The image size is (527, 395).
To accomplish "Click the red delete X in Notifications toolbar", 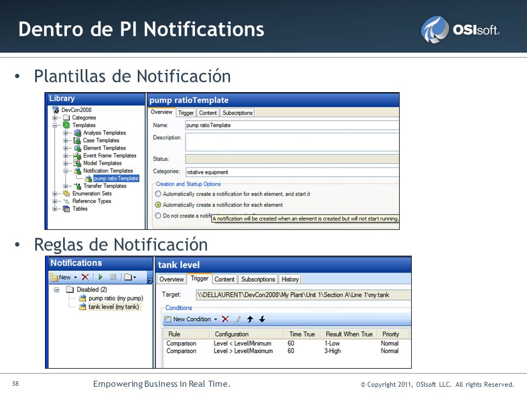I will [86, 277].
